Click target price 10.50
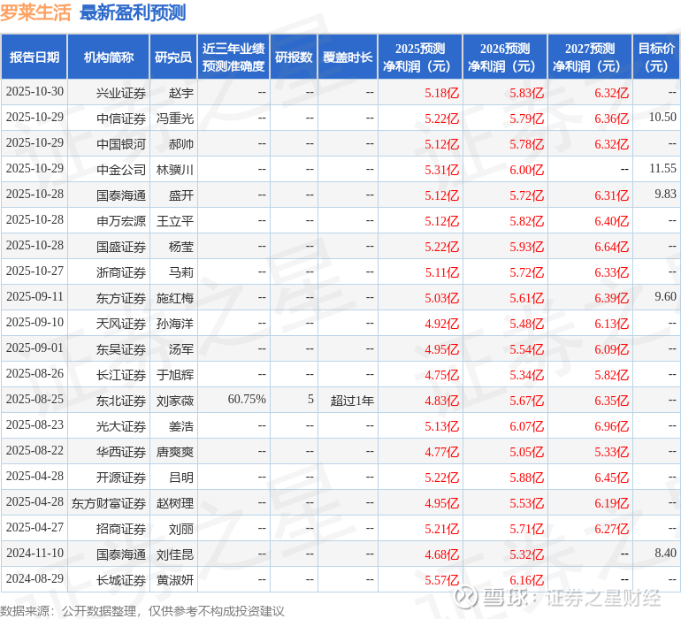The height and width of the screenshot is (619, 681). (x=662, y=117)
